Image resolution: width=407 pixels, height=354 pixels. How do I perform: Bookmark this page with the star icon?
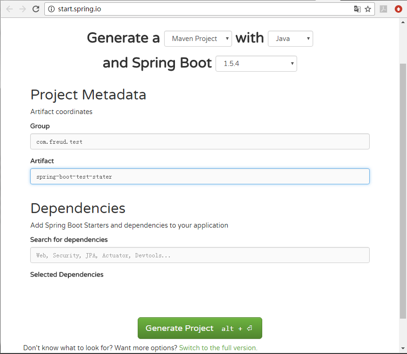[368, 9]
